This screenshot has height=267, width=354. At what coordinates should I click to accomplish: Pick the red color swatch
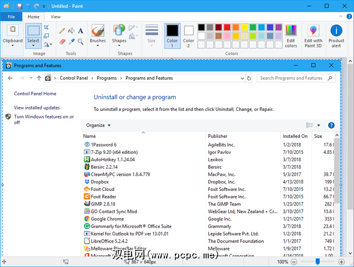227,27
